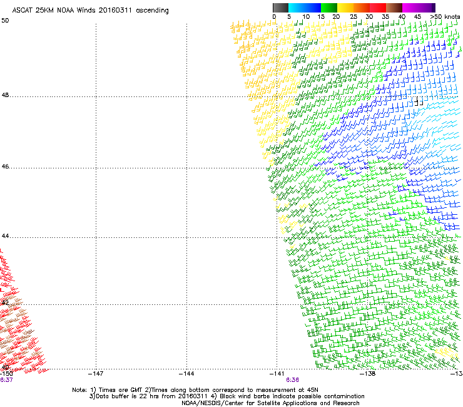Click the purple 6:38 time stamp
Screen dimensions: 463x407
pos(292,380)
